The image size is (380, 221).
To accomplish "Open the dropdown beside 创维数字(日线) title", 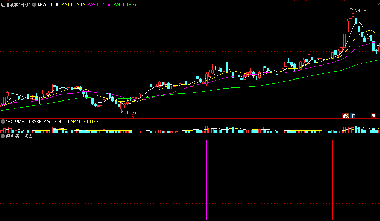I will coord(34,5).
